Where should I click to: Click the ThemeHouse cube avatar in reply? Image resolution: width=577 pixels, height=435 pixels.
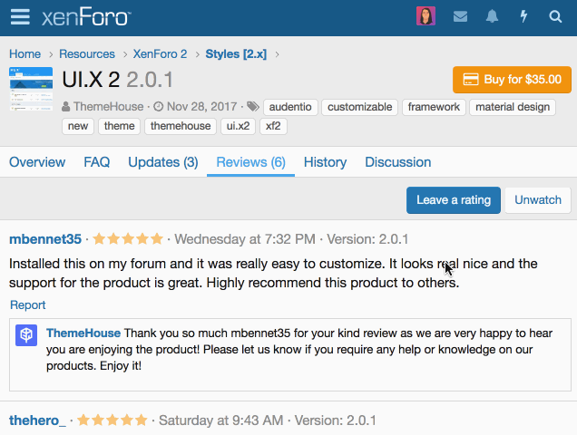click(x=27, y=335)
